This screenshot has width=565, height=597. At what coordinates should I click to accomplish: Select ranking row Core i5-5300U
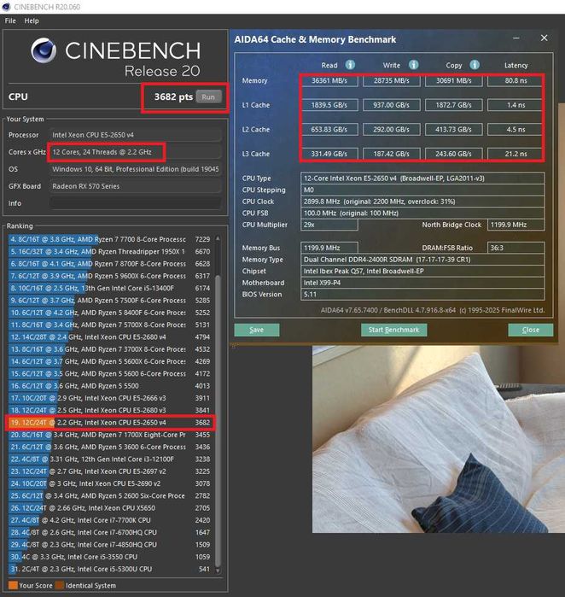(109, 569)
